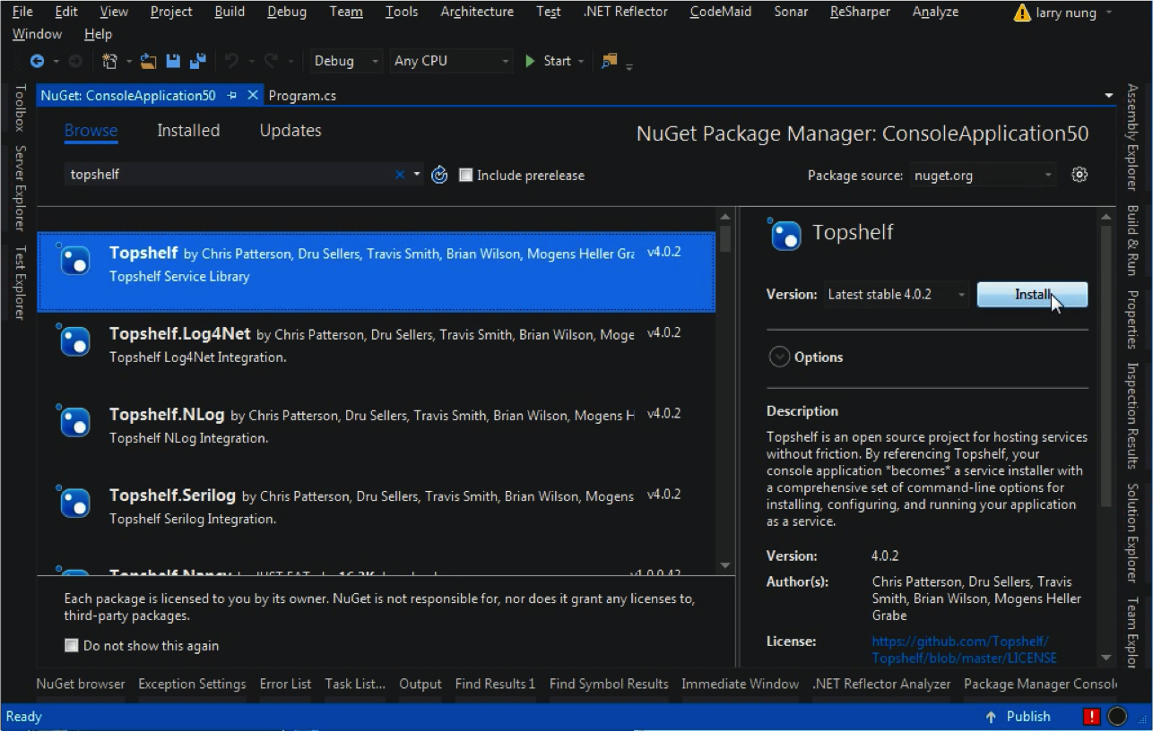This screenshot has width=1153, height=732.
Task: Select the Browse tab
Action: [x=91, y=131]
